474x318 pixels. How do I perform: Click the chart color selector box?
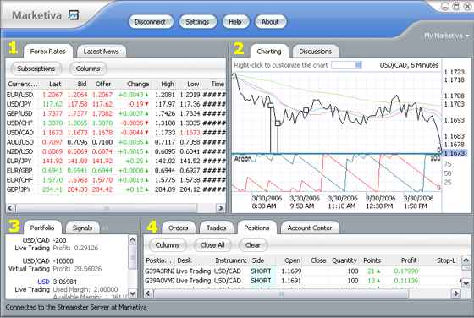346,64
